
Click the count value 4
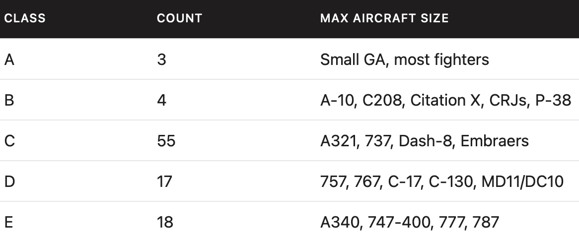tap(161, 101)
